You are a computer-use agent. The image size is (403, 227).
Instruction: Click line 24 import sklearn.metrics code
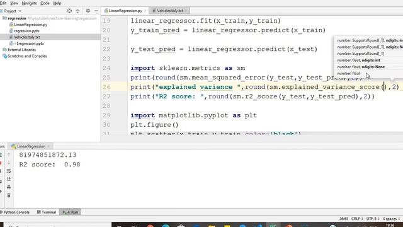[x=188, y=68]
